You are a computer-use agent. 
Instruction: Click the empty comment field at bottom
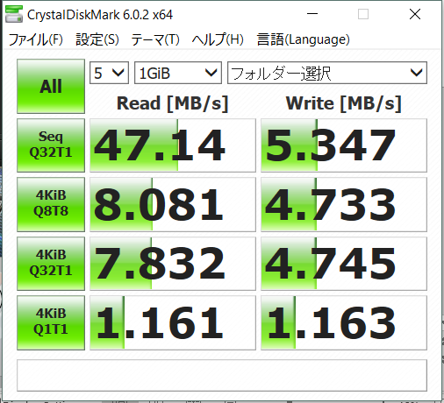222,375
